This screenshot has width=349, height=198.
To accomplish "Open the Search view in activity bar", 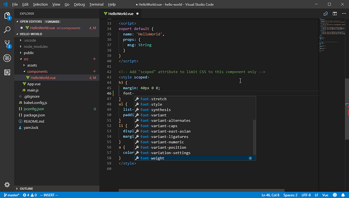I will [7, 30].
